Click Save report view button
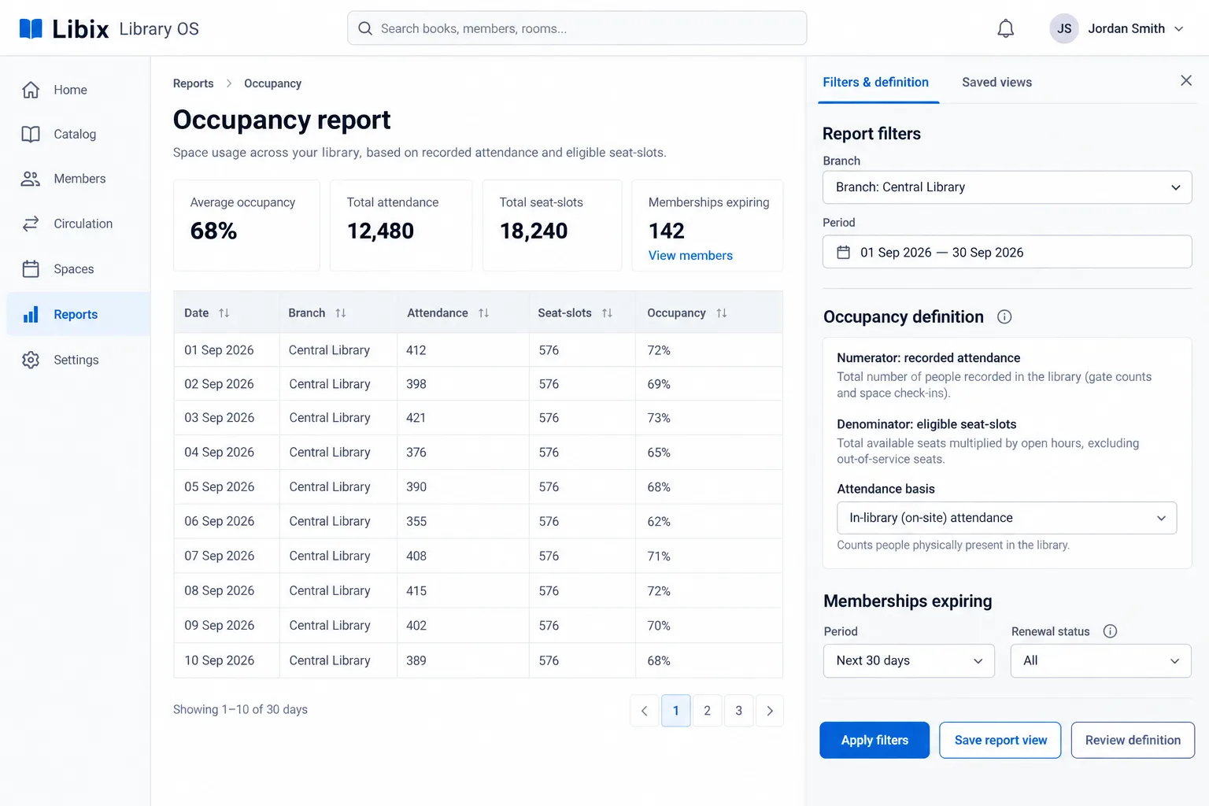Screen dimensions: 1209x806 (x=1000, y=741)
